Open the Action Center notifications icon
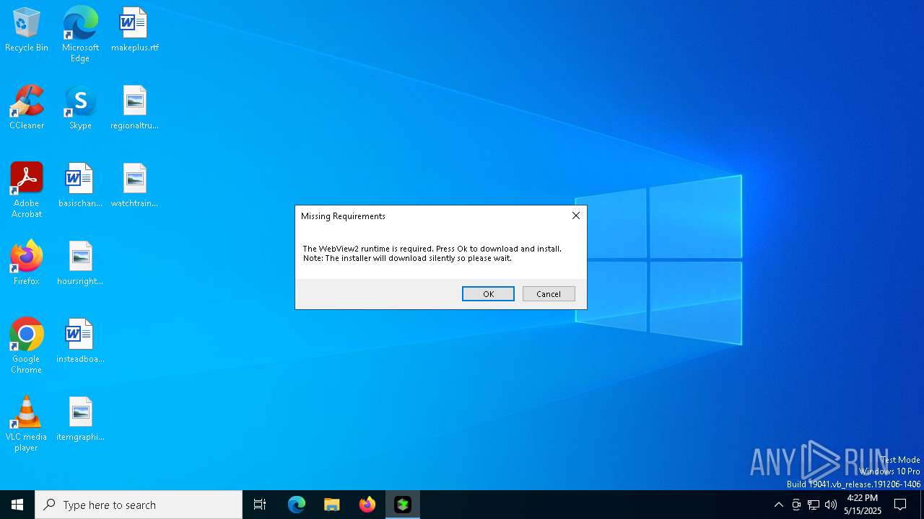The image size is (924, 519). point(900,505)
